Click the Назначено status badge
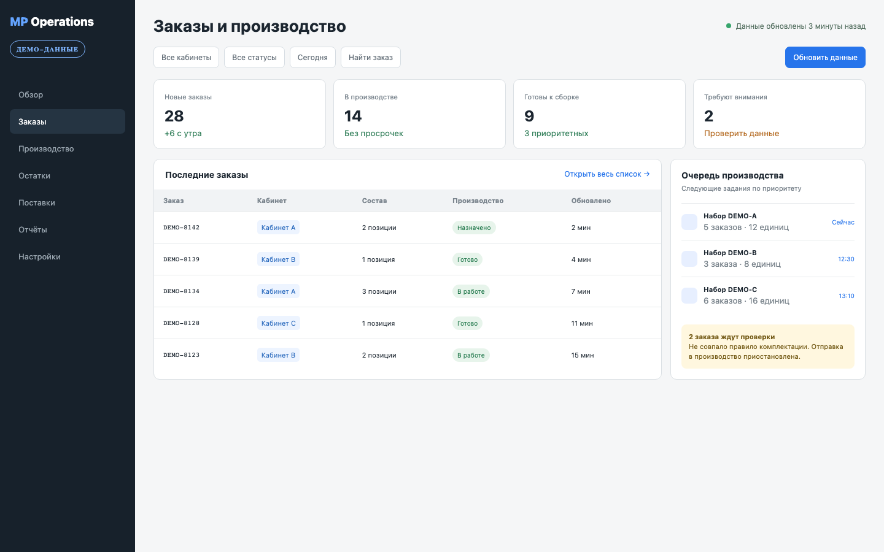This screenshot has height=552, width=884. coord(474,228)
